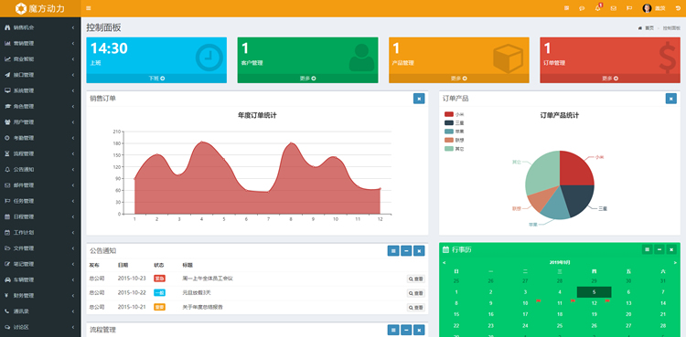Click the car icon for 车辆管理
Image resolution: width=686 pixels, height=337 pixels.
click(7, 279)
